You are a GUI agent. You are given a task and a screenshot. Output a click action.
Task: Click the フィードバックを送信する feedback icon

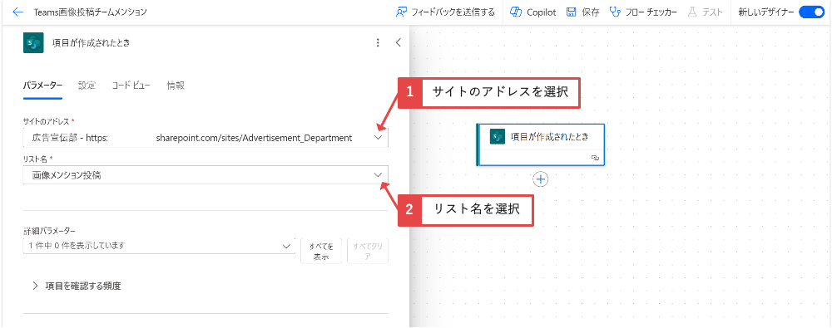401,12
